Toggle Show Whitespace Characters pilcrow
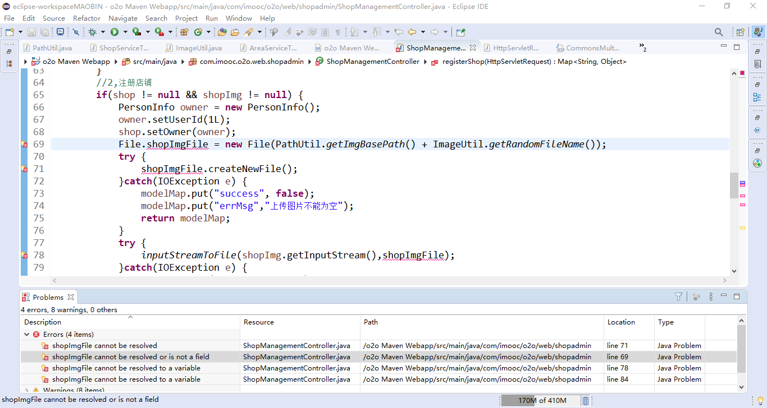This screenshot has width=767, height=408. 338,32
